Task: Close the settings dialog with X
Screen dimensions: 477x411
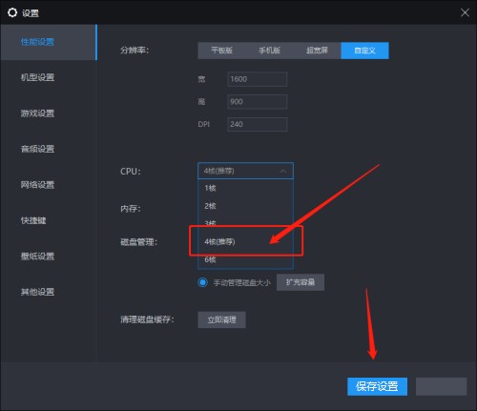Action: (x=465, y=12)
